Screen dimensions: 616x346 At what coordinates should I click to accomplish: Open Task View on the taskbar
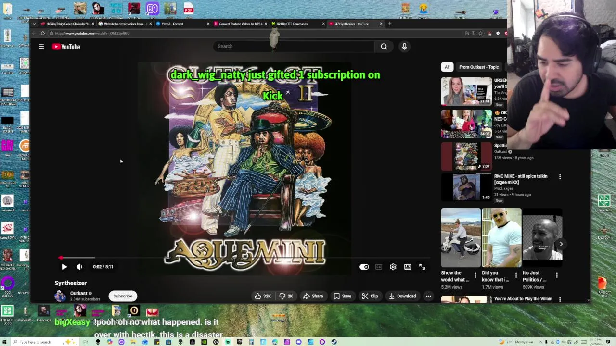[85, 342]
